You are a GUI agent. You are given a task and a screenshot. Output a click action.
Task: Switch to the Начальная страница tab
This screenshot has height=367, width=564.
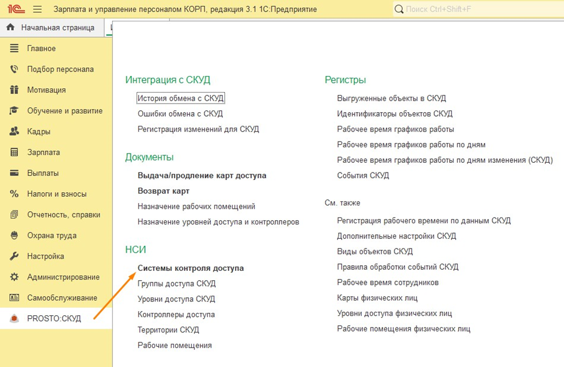(52, 28)
